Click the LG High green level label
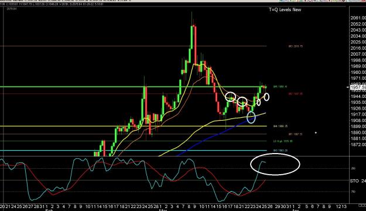The width and height of the screenshot is (366, 211). tap(283, 141)
